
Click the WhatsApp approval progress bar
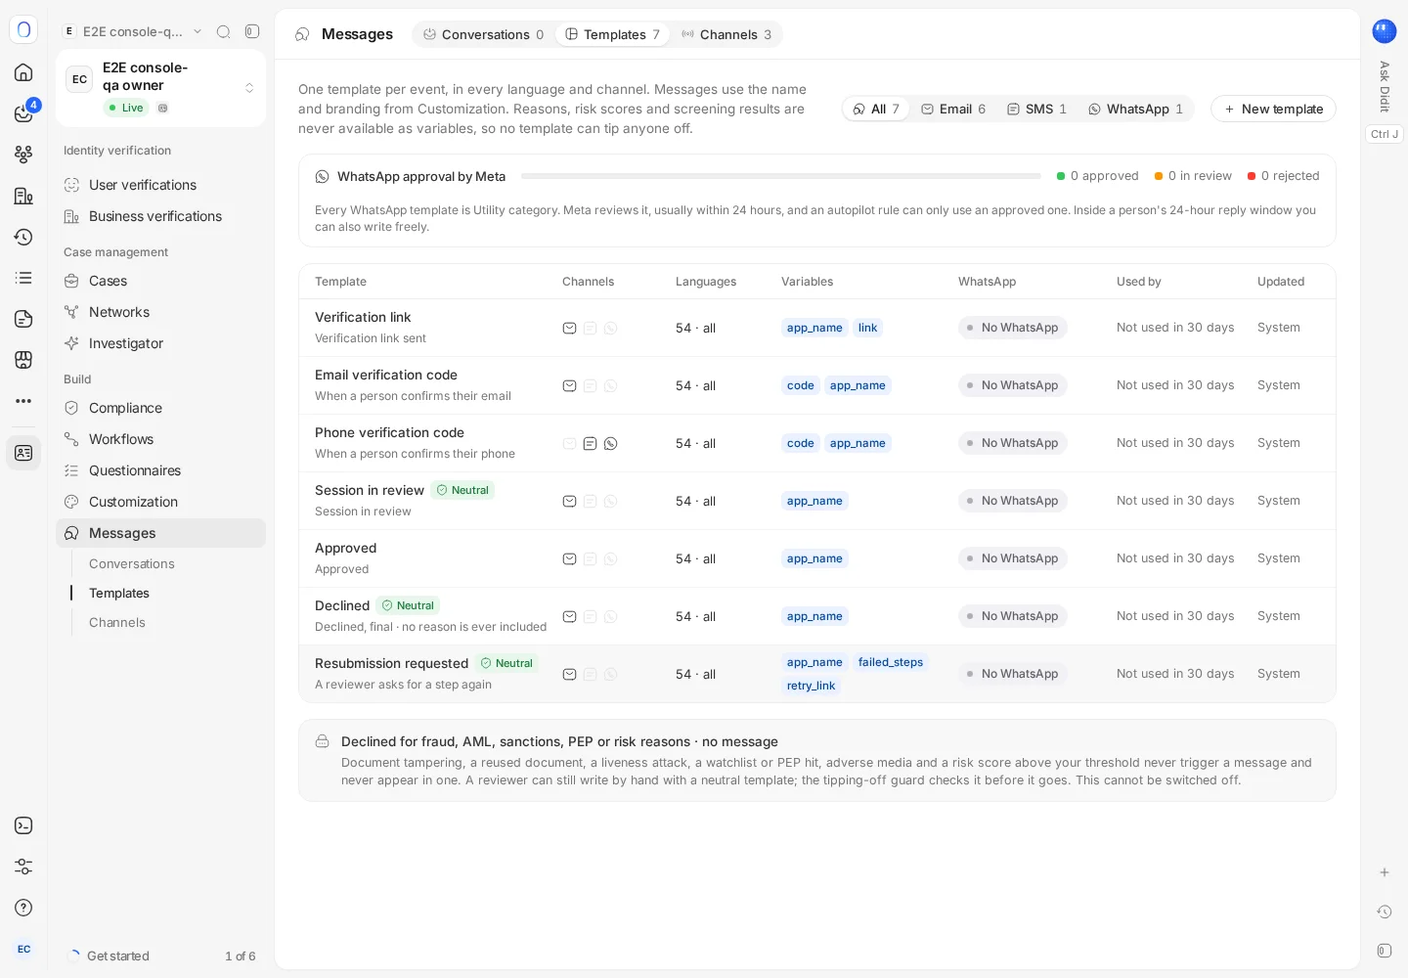tap(781, 176)
